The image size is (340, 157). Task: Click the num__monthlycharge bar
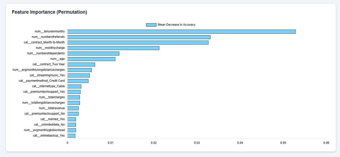[113, 48]
